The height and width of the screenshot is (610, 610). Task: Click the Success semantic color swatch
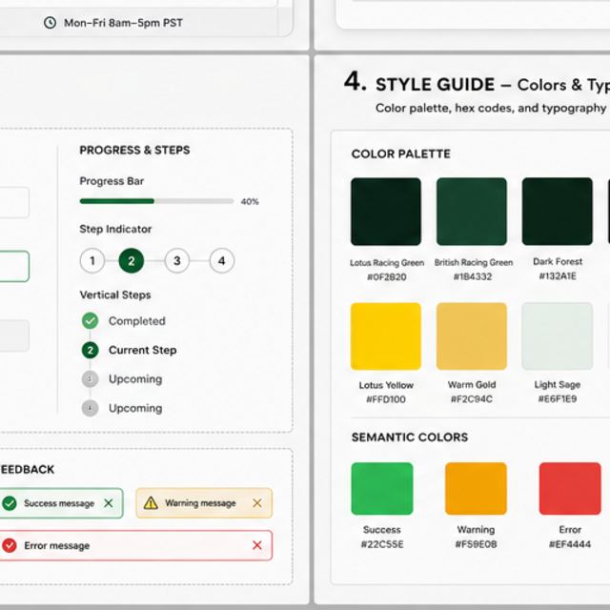[x=382, y=489]
